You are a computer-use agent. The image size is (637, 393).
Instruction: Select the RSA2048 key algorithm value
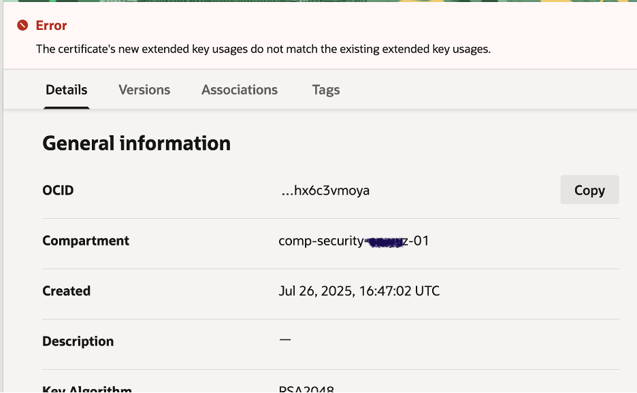click(x=306, y=390)
